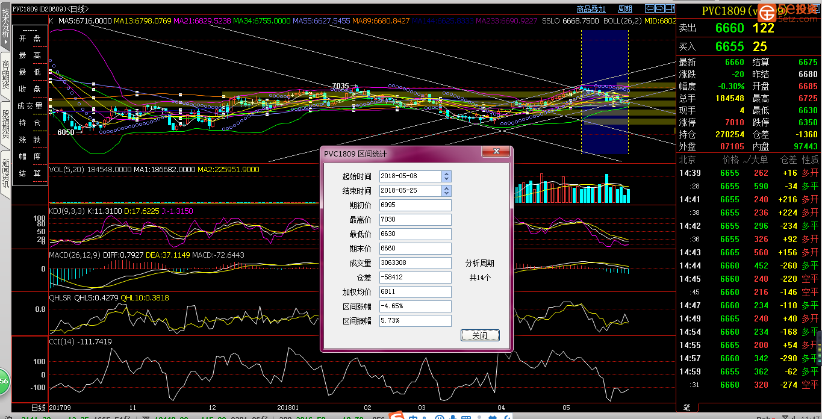This screenshot has width=822, height=419.
Task: Click the QHLSR indicator label
Action: [60, 298]
